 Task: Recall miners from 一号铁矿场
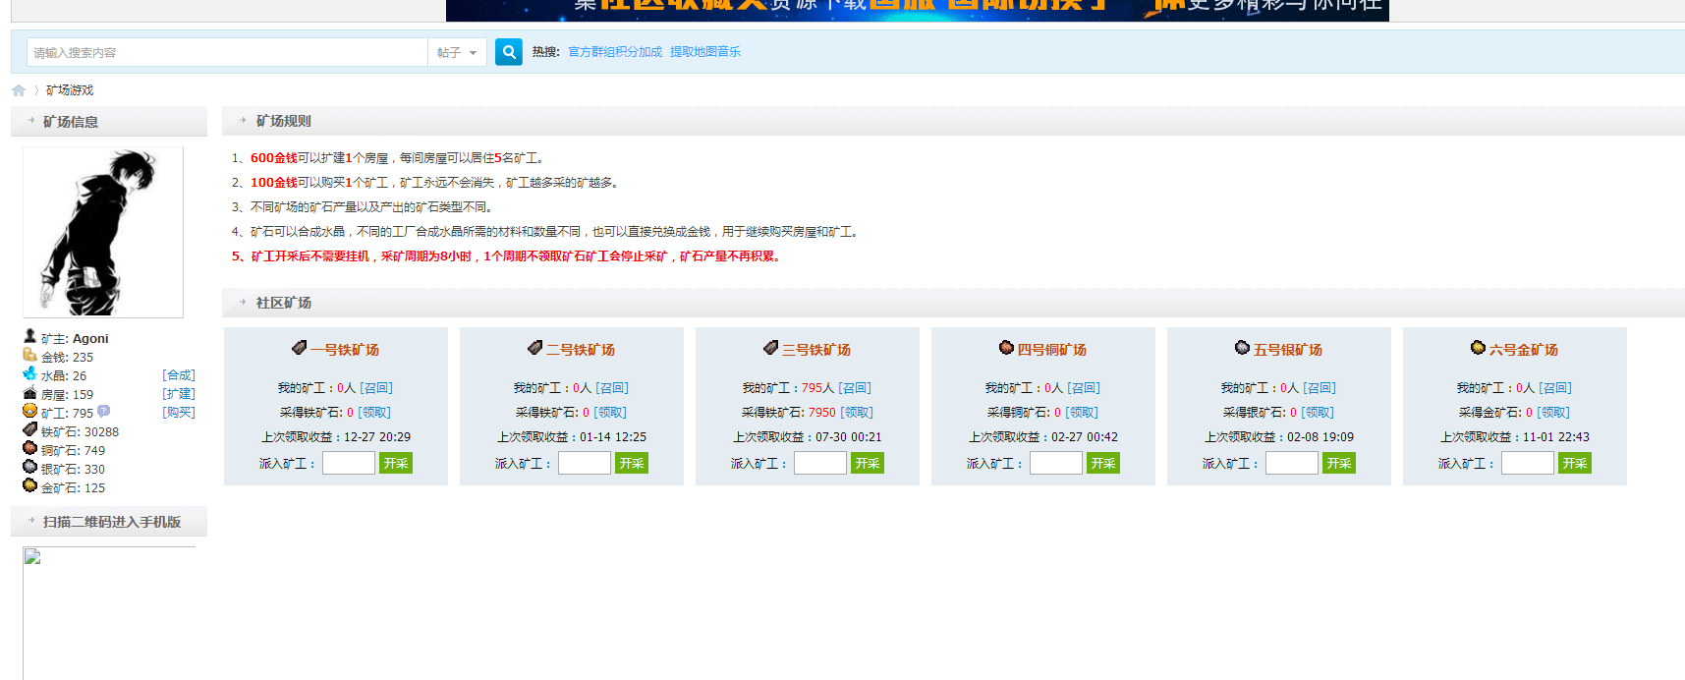coord(376,388)
